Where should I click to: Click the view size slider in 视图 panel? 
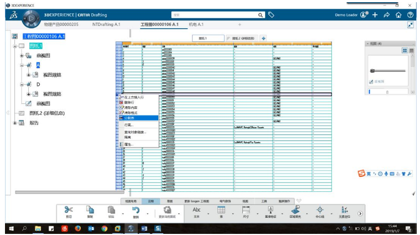coord(388,71)
